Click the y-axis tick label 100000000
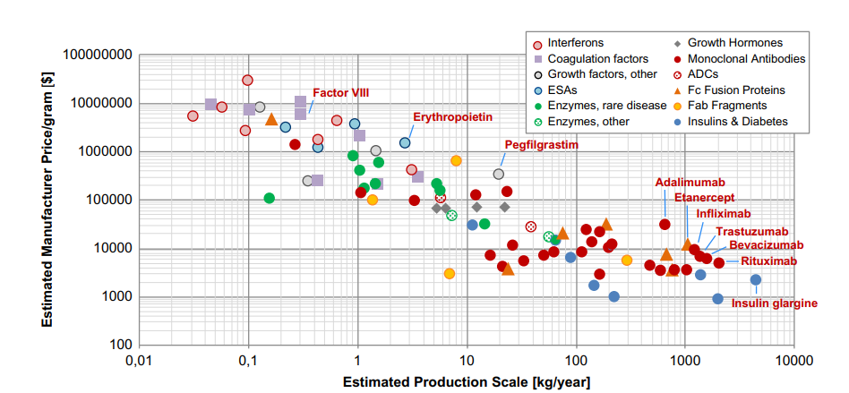This screenshot has width=849, height=393. point(99,56)
